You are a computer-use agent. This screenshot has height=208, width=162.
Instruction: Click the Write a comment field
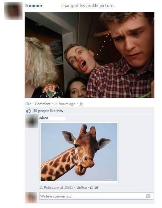click(x=96, y=196)
